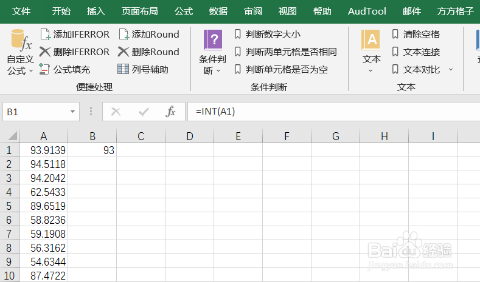Select cell B1 containing 93
The image size is (480, 282).
(x=92, y=150)
